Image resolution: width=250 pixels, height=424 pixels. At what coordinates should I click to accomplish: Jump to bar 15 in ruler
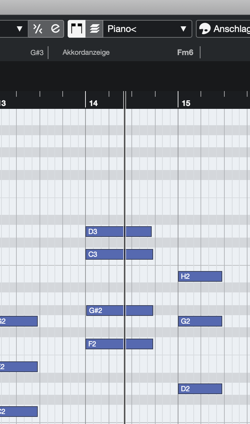186,103
